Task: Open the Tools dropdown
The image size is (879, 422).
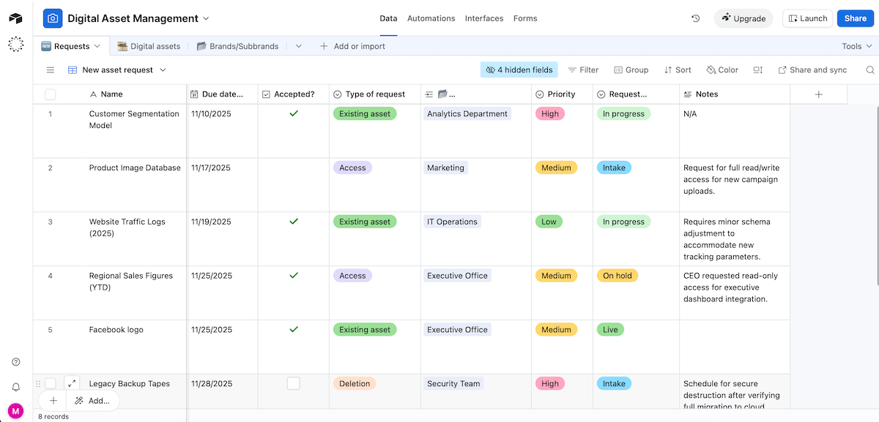Action: pyautogui.click(x=856, y=45)
